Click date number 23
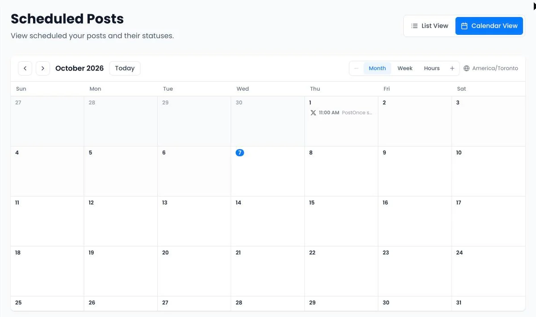536x317 pixels. coord(386,253)
